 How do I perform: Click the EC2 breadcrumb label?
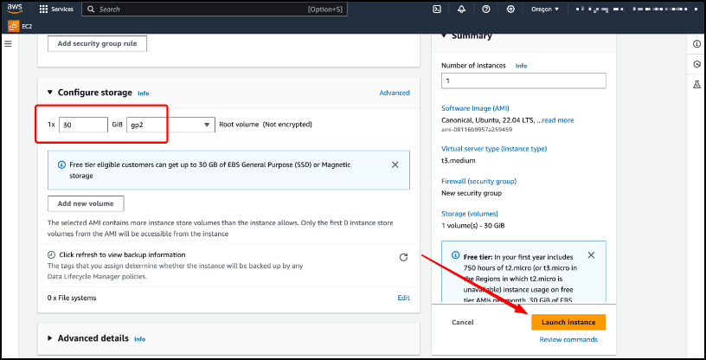(27, 26)
